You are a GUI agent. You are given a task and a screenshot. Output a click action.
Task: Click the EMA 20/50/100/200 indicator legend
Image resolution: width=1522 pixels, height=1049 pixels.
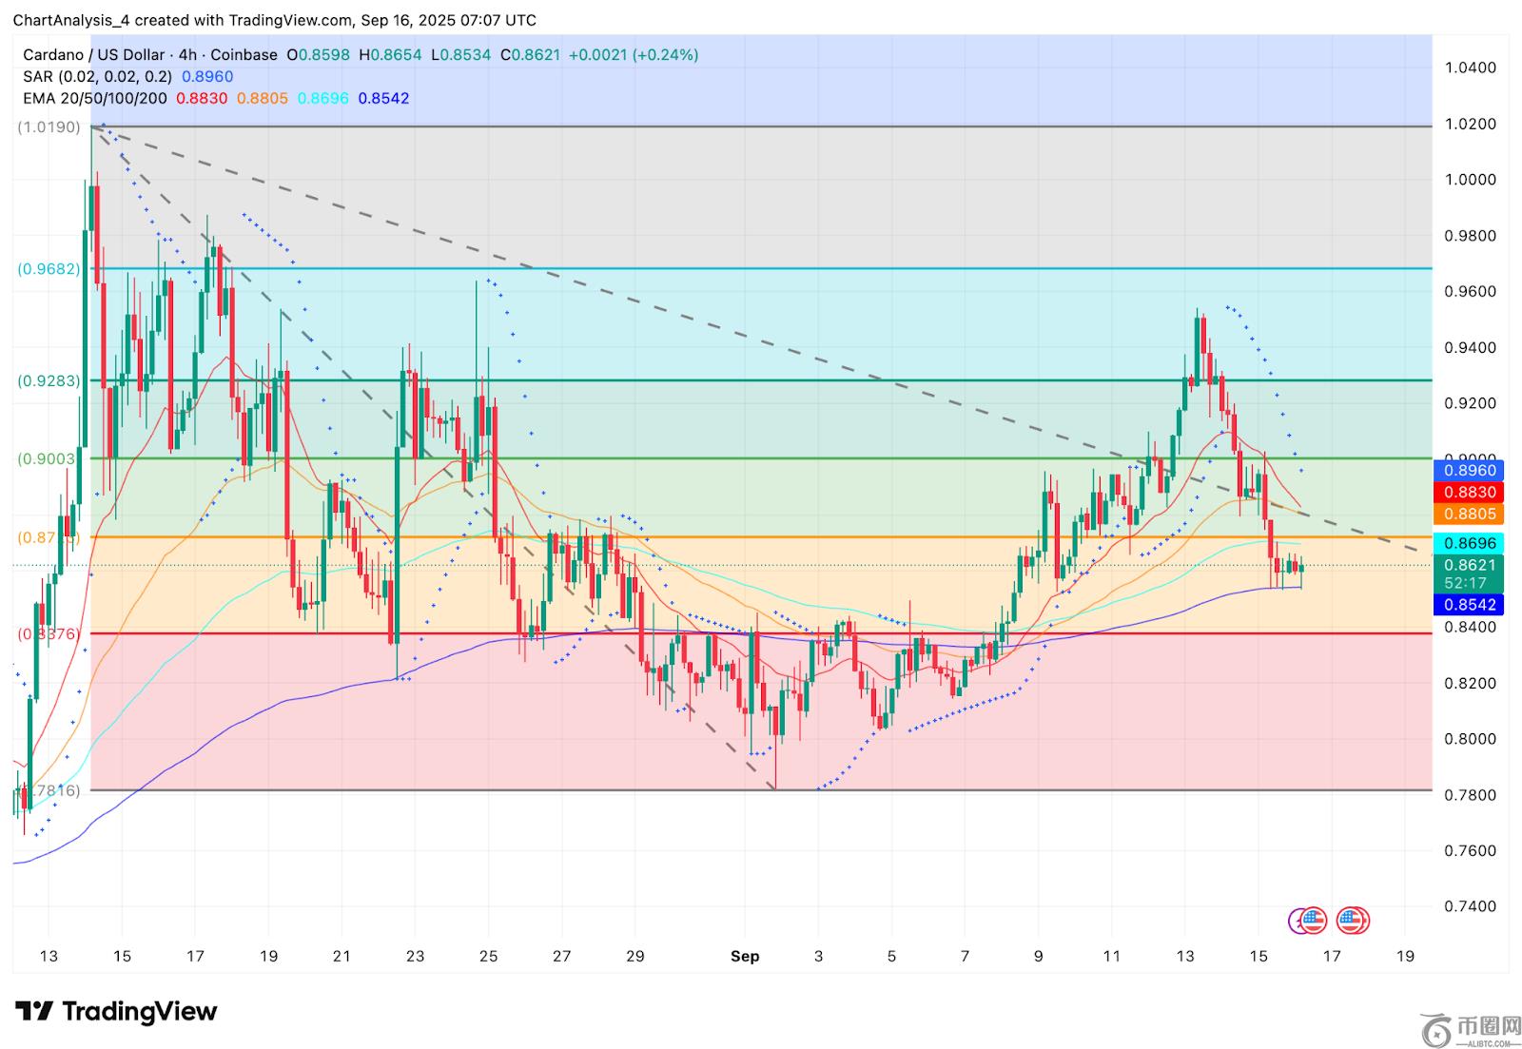(95, 99)
